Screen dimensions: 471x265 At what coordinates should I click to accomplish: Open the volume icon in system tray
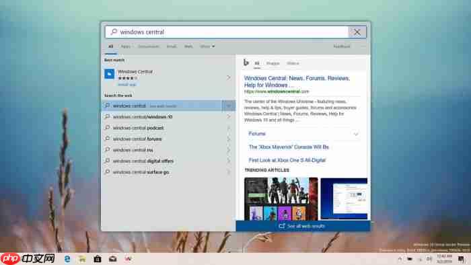click(429, 259)
